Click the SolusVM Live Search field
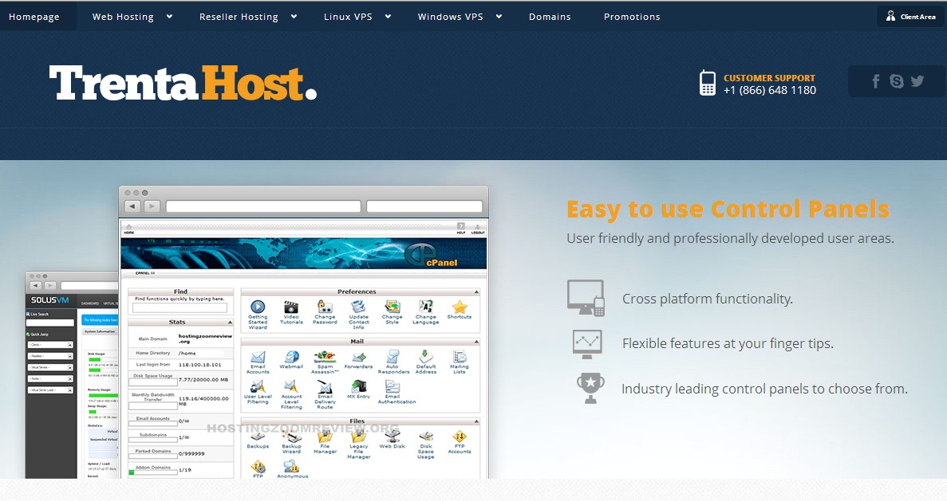Viewport: 947px width, 501px height. pyautogui.click(x=49, y=323)
